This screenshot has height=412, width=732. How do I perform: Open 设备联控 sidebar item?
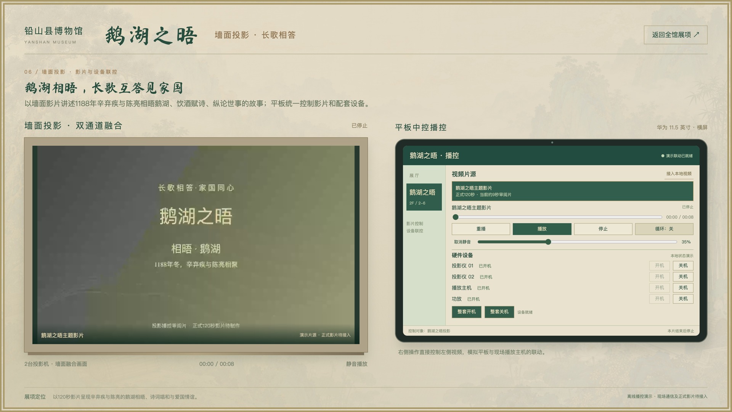tap(415, 231)
